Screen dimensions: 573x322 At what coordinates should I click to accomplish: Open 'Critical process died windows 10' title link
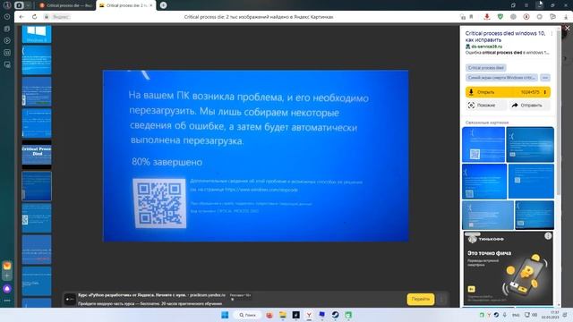(505, 37)
